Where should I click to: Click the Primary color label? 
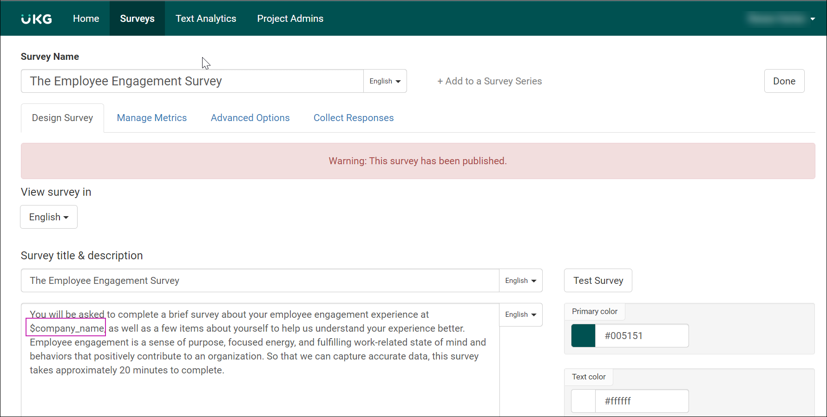click(x=595, y=311)
